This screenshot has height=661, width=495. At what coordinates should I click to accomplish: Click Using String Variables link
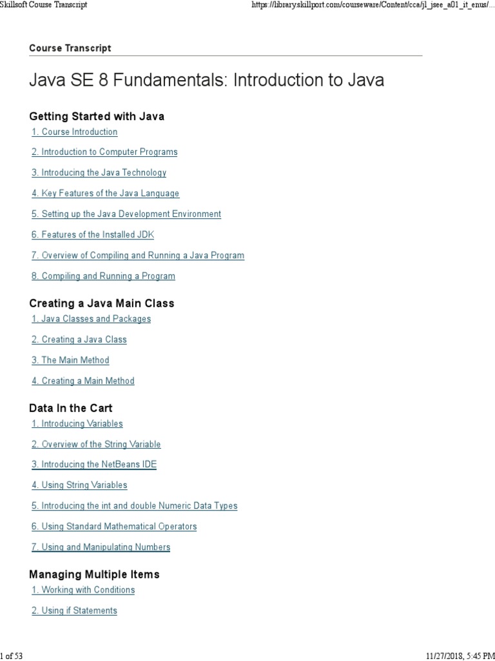[79, 485]
